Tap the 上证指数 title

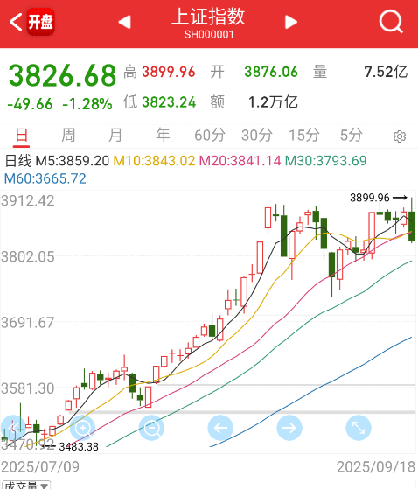(208, 17)
